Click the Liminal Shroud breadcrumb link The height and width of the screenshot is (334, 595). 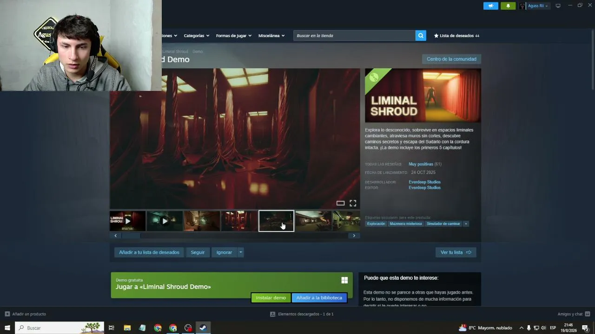click(x=175, y=51)
